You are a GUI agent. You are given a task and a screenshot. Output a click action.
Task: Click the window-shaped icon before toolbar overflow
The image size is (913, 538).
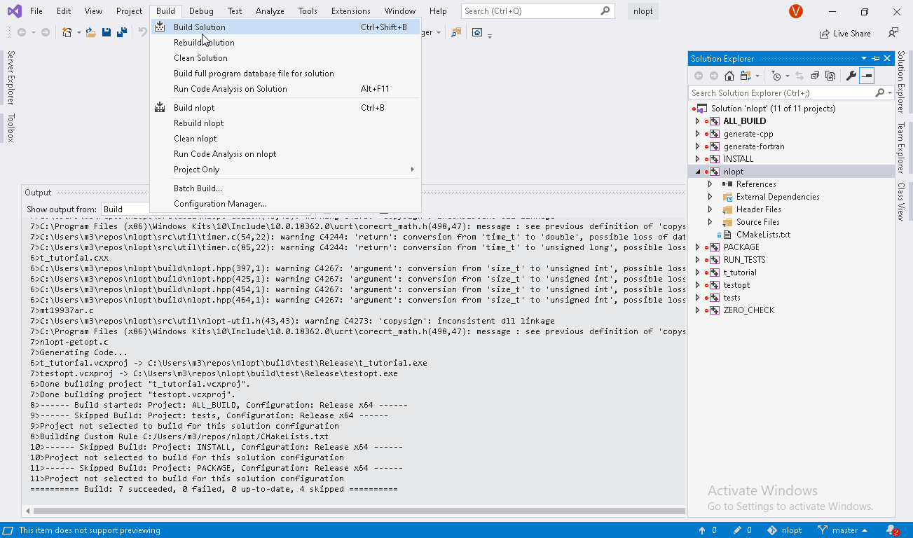tap(477, 32)
